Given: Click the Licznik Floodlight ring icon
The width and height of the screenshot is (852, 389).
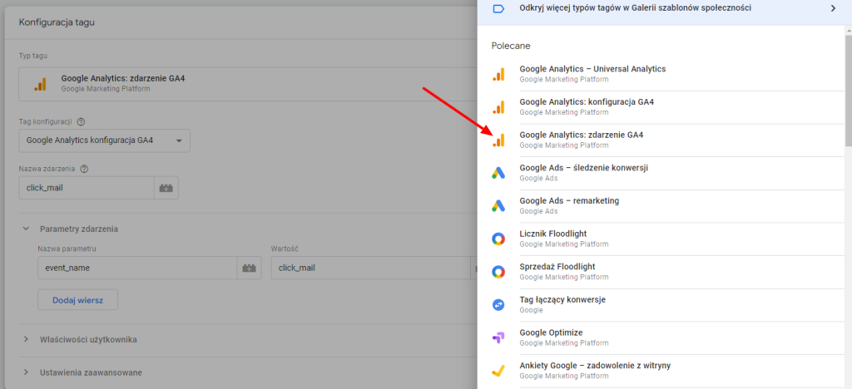Looking at the screenshot, I should pyautogui.click(x=499, y=239).
